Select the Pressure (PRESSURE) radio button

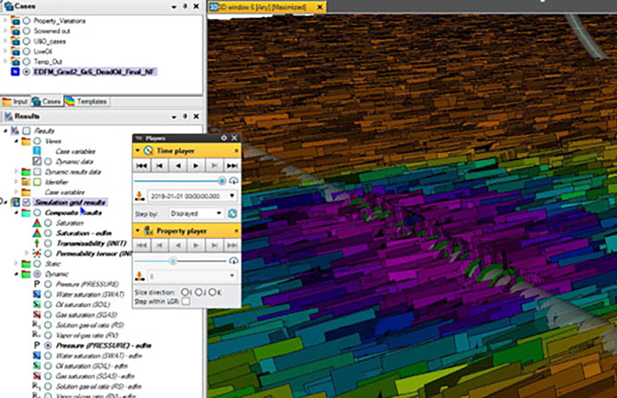click(x=48, y=284)
